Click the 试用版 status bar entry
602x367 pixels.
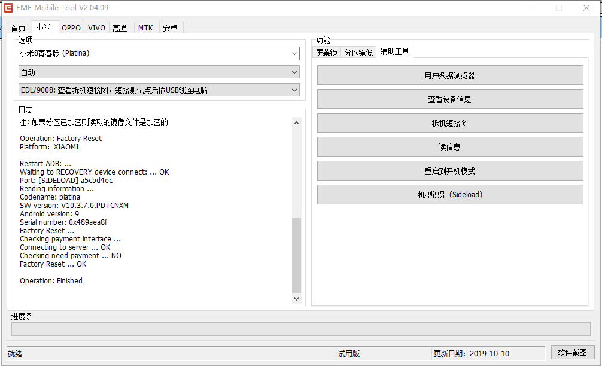click(349, 354)
